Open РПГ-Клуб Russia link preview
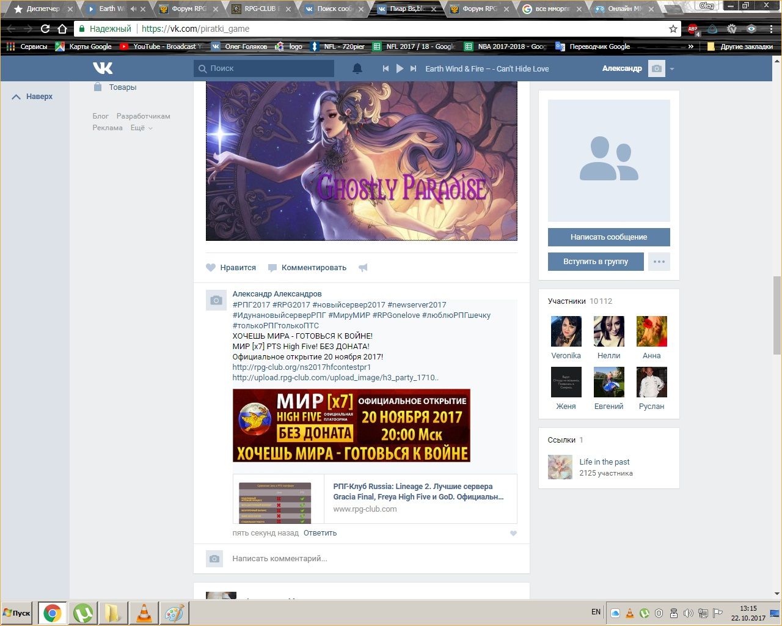The height and width of the screenshot is (626, 782). 375,499
